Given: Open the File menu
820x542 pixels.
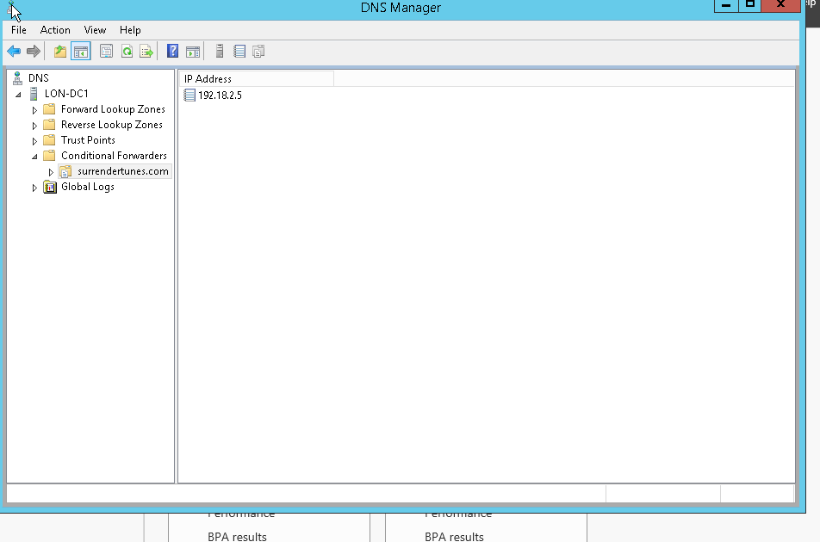Looking at the screenshot, I should [18, 29].
